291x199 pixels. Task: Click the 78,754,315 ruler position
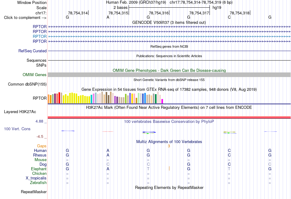(118, 13)
